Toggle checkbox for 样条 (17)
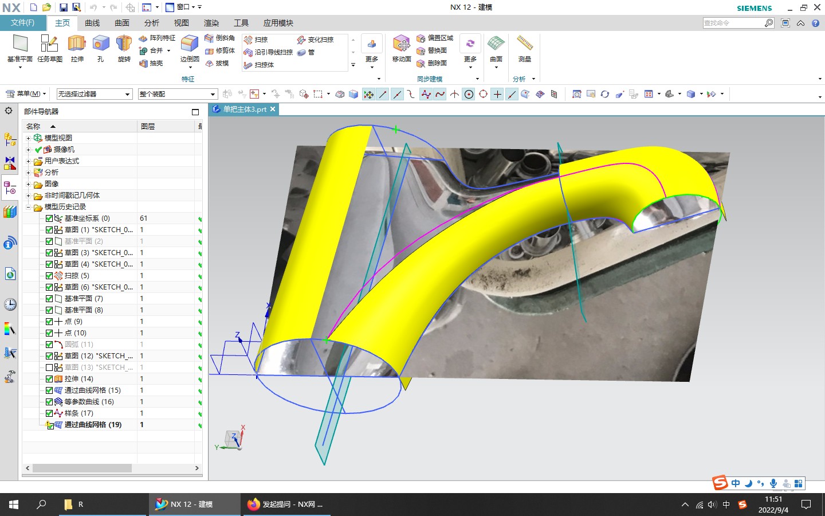The height and width of the screenshot is (516, 825). tap(49, 413)
